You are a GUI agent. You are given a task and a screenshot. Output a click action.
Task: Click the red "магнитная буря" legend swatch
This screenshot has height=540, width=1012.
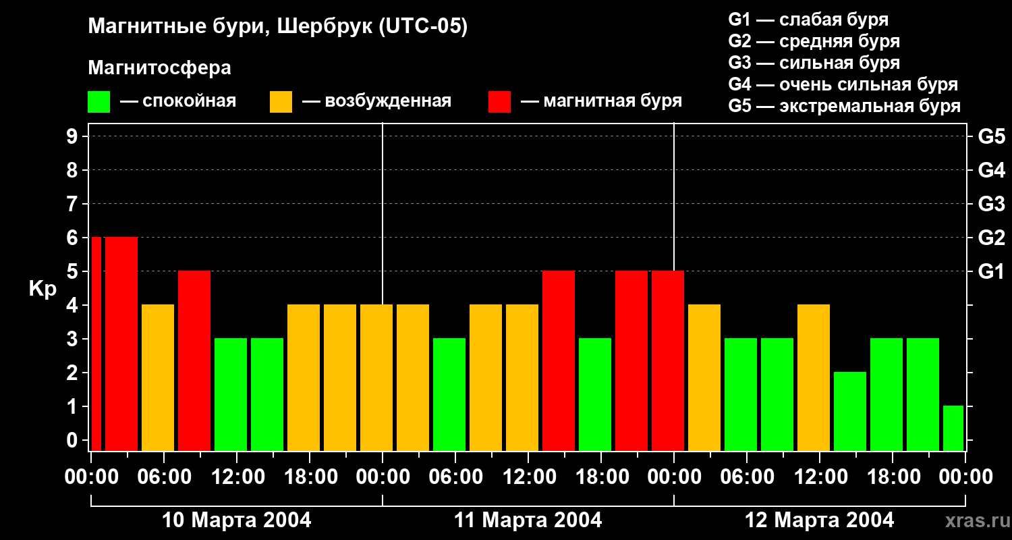(499, 102)
